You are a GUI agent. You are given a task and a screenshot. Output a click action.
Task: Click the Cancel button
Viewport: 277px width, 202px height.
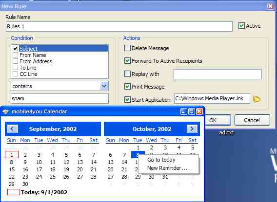[x=252, y=120]
